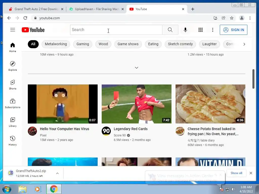This screenshot has height=194, width=259.
Task: Click padlock site info icon
Action: tap(35, 18)
